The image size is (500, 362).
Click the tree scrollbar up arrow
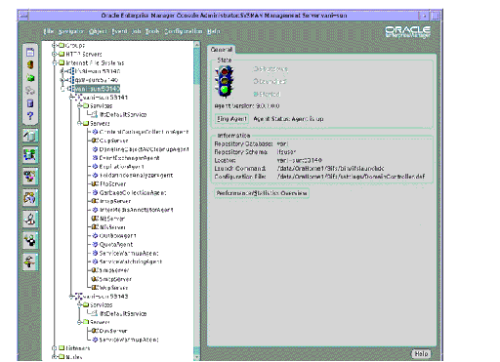(x=196, y=44)
